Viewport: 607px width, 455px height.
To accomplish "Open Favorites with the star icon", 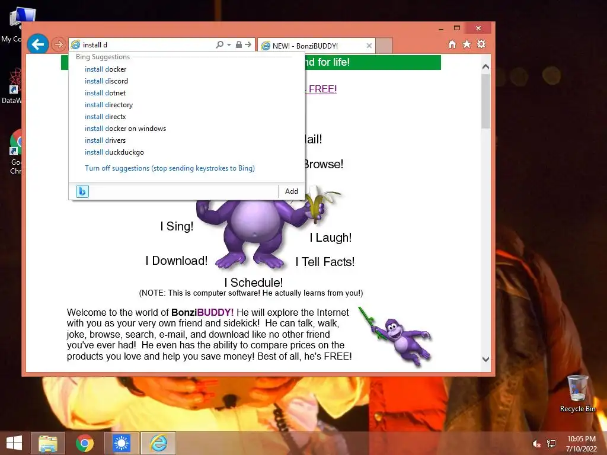I will click(467, 44).
